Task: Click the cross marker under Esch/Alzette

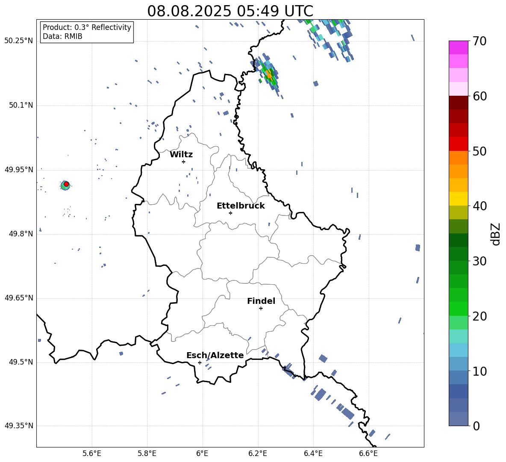Action: [200, 362]
